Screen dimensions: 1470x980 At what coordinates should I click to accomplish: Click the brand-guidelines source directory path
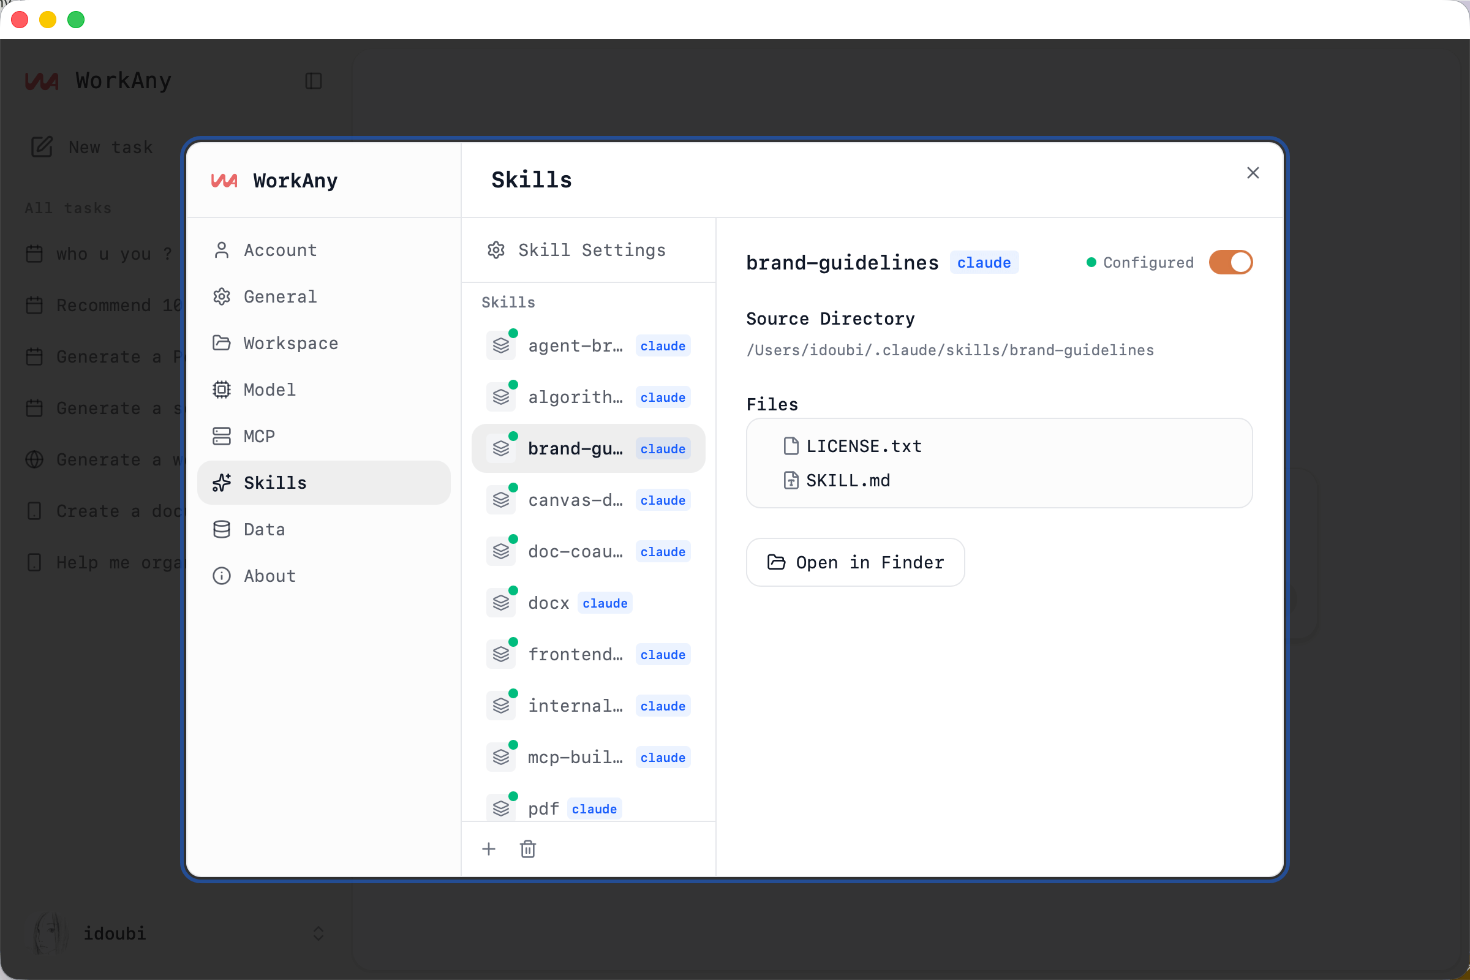pyautogui.click(x=950, y=350)
